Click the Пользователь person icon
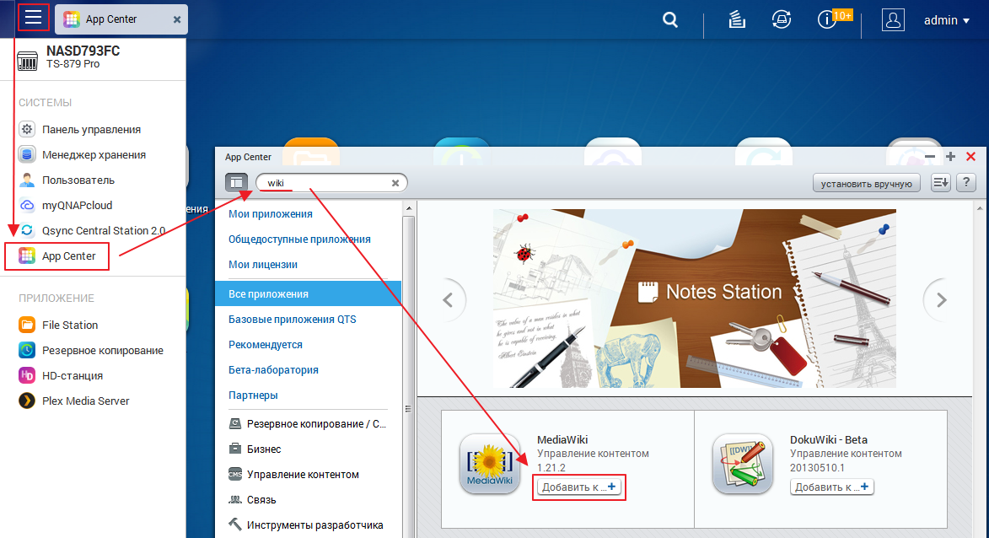The height and width of the screenshot is (538, 989). coord(26,180)
